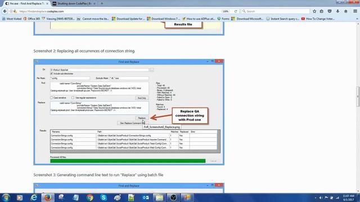Click 'Screenshot 2: Replacing all occurrences' caption

pyautogui.click(x=84, y=51)
